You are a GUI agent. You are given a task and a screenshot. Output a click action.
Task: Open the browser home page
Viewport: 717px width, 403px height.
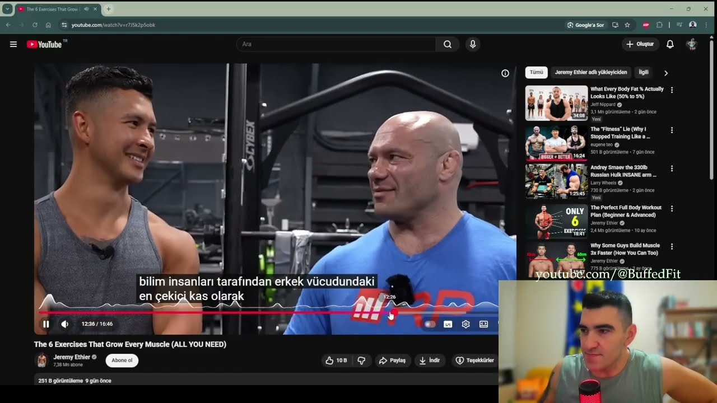tap(49, 25)
